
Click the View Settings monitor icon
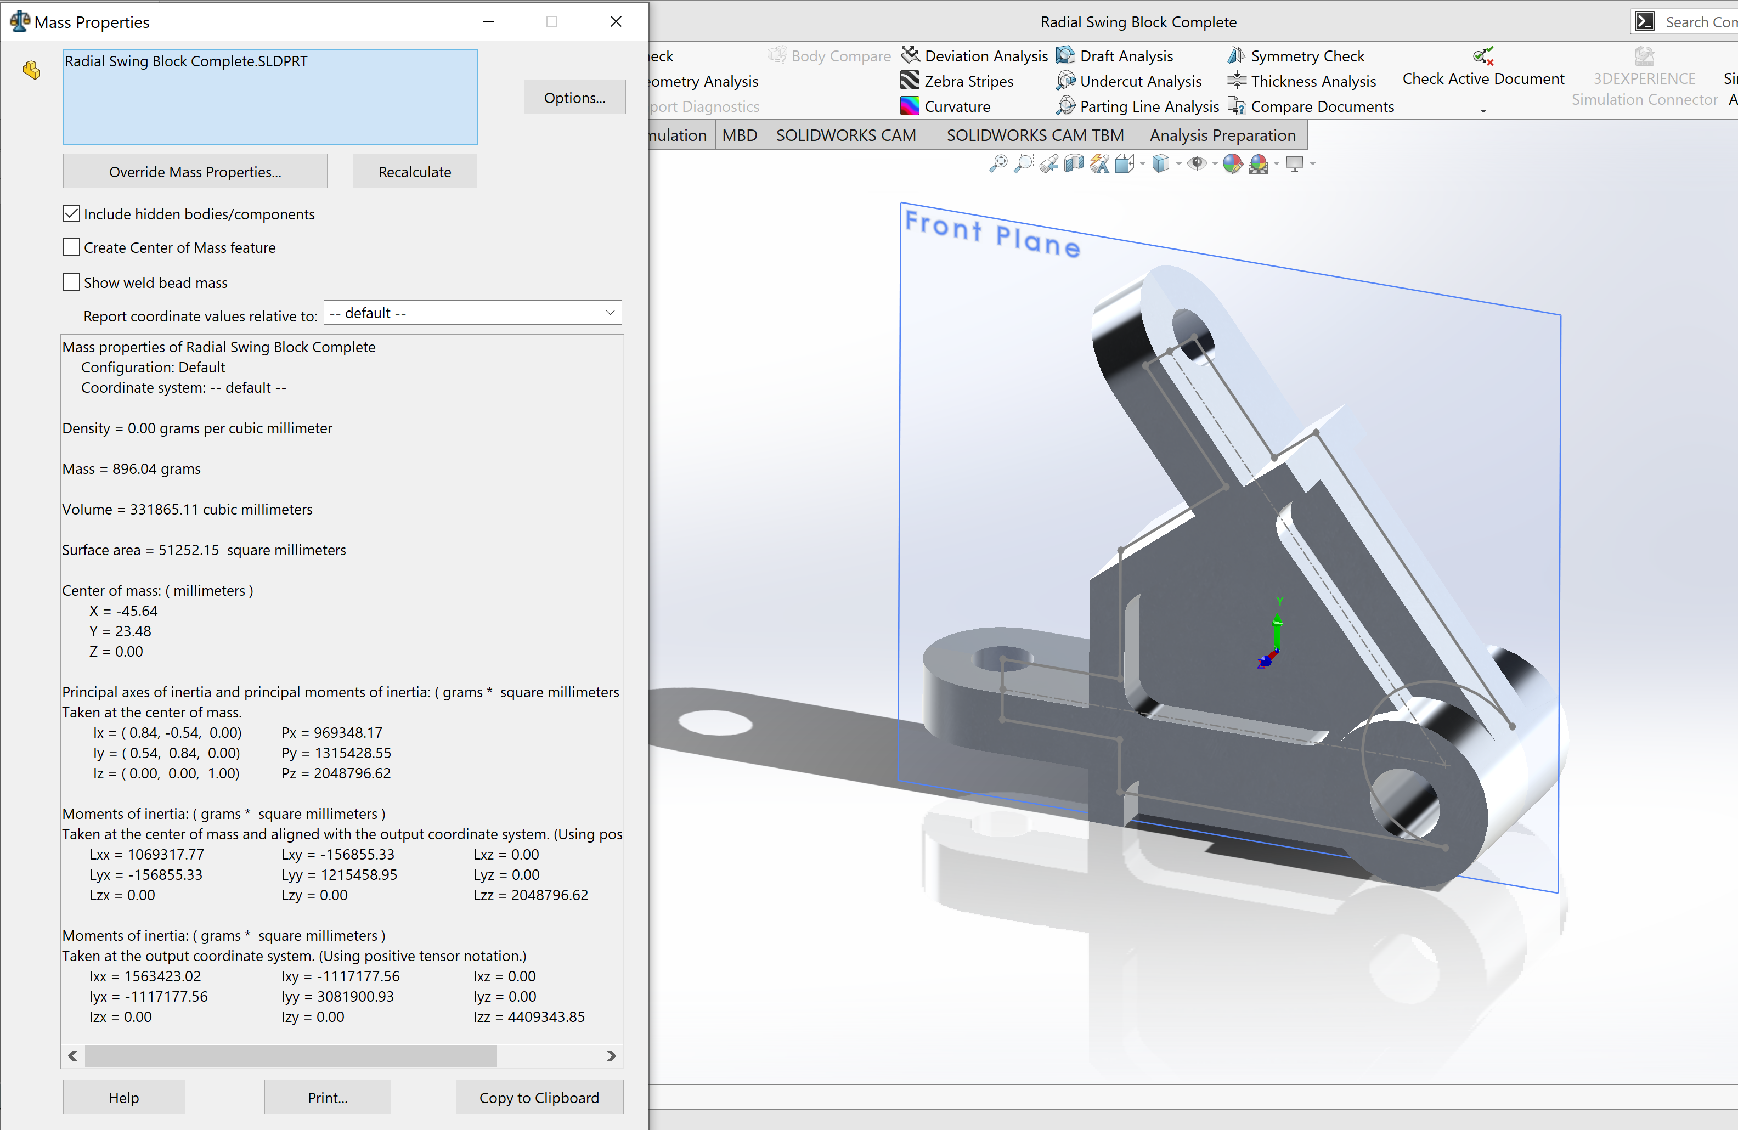[x=1295, y=163]
